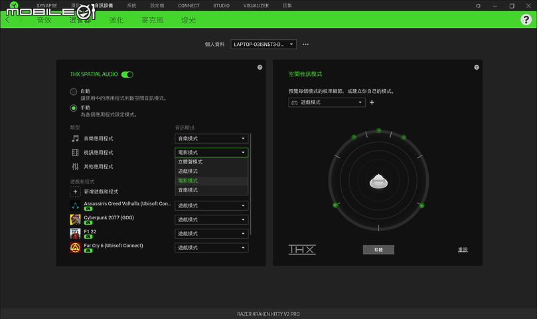Switch to the 麥克風 tab
Image resolution: width=537 pixels, height=319 pixels.
[x=153, y=20]
